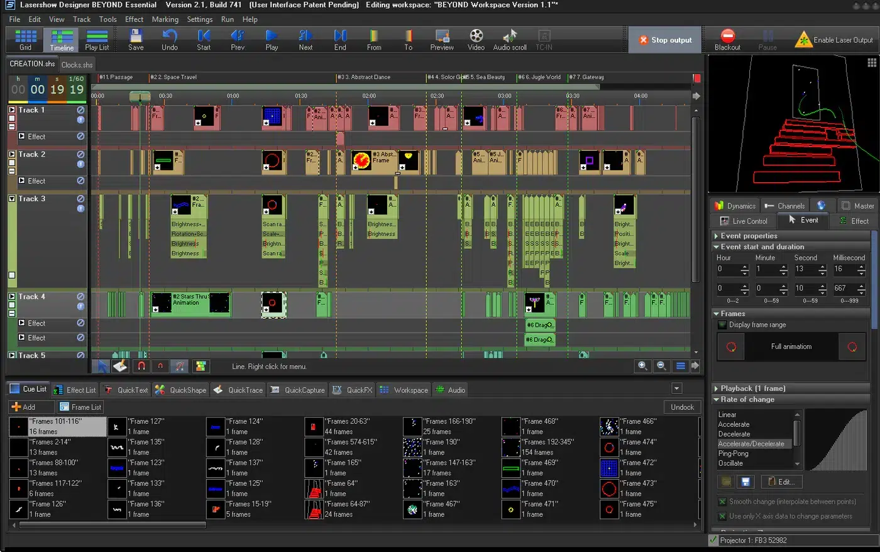Screen dimensions: 880x552
Task: Click the Preview toolbar icon
Action: (x=442, y=39)
